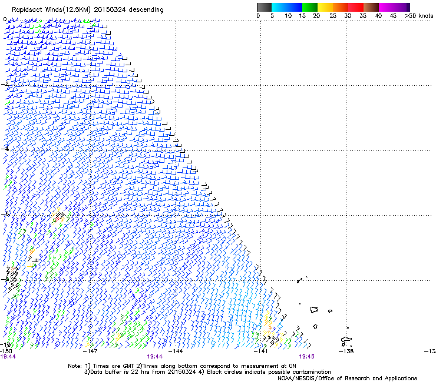Click the gray 0-5 knots color swatch
Screen dimensions: 436x382
pyautogui.click(x=264, y=7)
